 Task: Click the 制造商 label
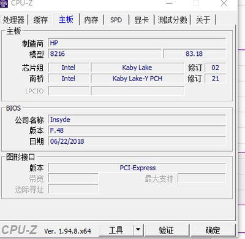pos(32,44)
